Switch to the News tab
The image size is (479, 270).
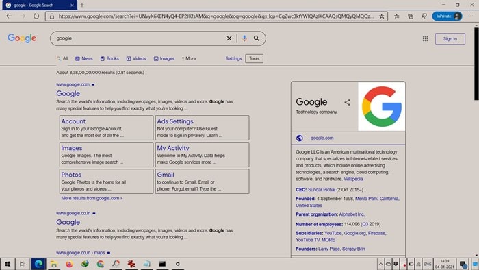pos(84,58)
